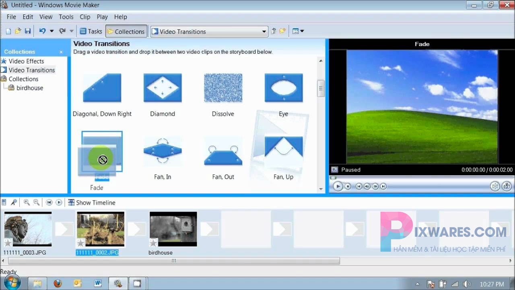Viewport: 515px width, 290px height.
Task: Click the preview seek bar handle
Action: click(333, 177)
